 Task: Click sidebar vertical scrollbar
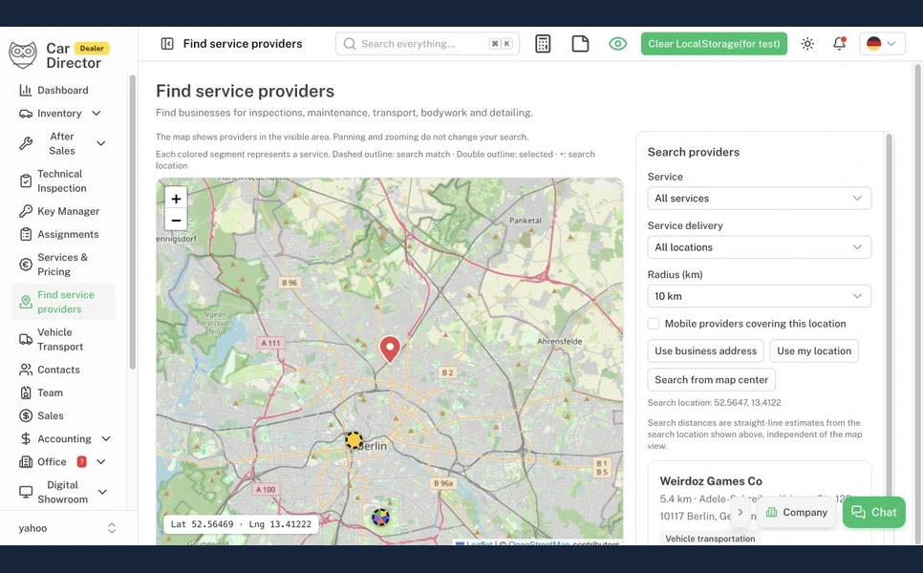click(x=133, y=223)
